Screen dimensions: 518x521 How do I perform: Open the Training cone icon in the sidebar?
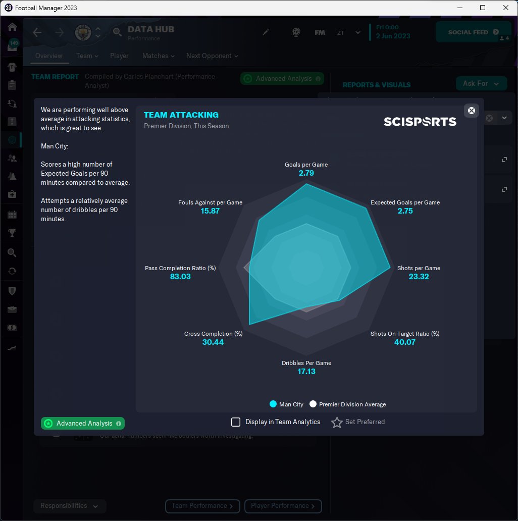12,176
